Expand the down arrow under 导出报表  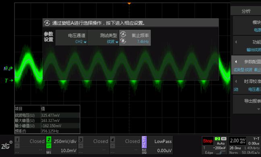259,109
